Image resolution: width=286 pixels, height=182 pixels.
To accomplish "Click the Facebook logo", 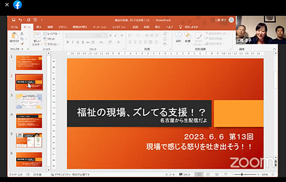I will [x=18, y=5].
